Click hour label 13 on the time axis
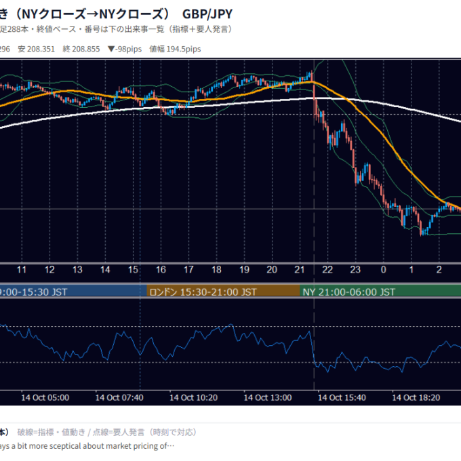This screenshot has width=461, height=461. [x=77, y=270]
